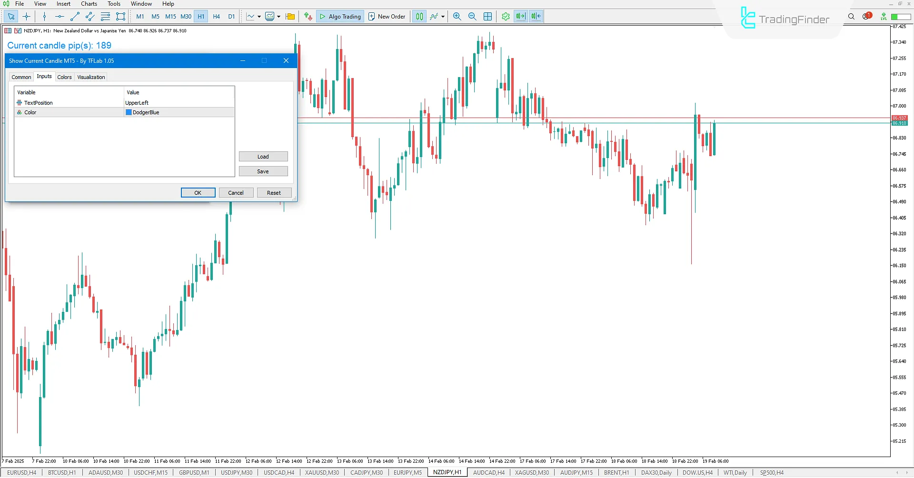Activate the Vertical Line tool
914x478 pixels.
coord(44,16)
